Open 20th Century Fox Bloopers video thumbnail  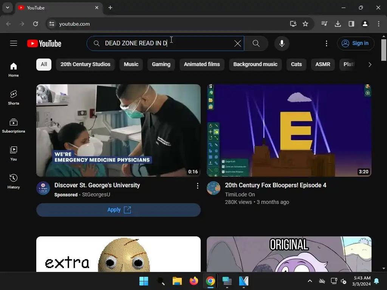[x=289, y=130]
